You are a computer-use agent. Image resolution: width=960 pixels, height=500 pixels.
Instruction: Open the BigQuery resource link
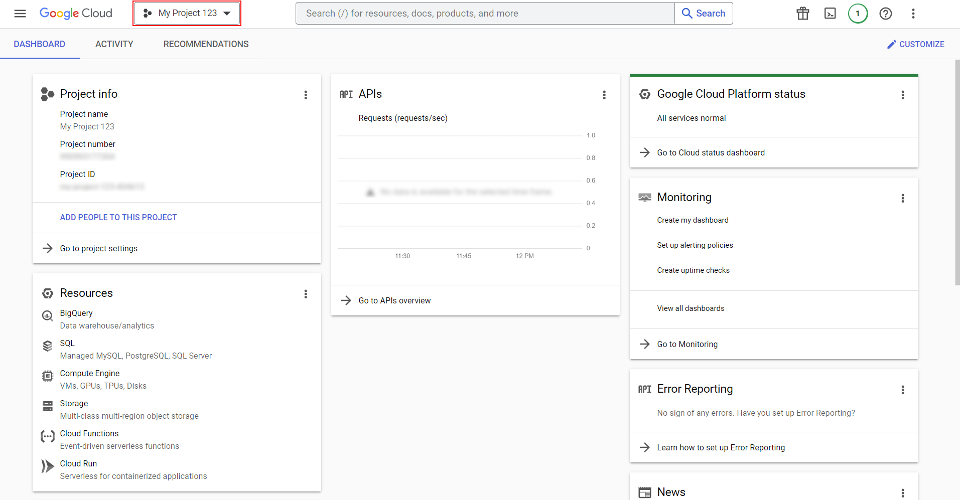[76, 313]
